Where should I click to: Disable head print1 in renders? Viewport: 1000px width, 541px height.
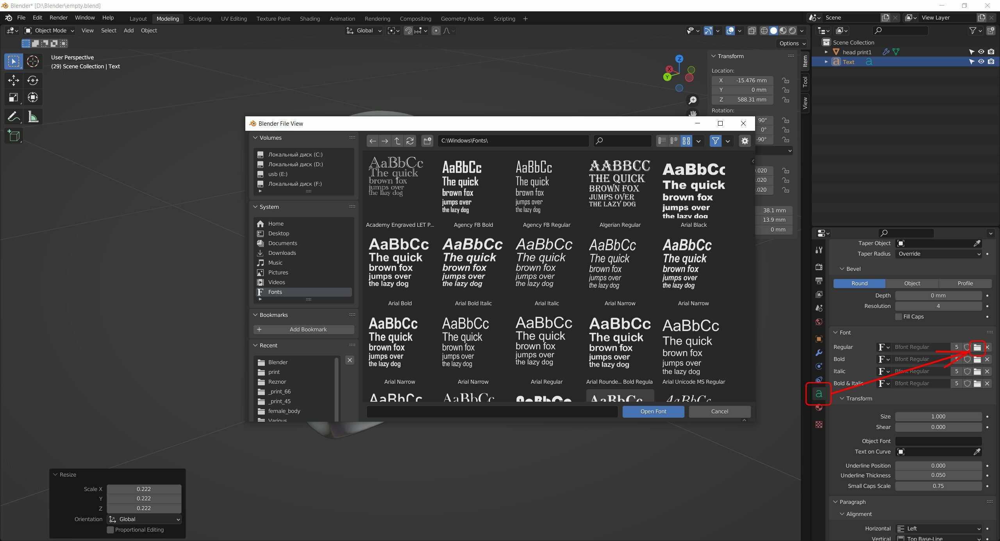[991, 52]
